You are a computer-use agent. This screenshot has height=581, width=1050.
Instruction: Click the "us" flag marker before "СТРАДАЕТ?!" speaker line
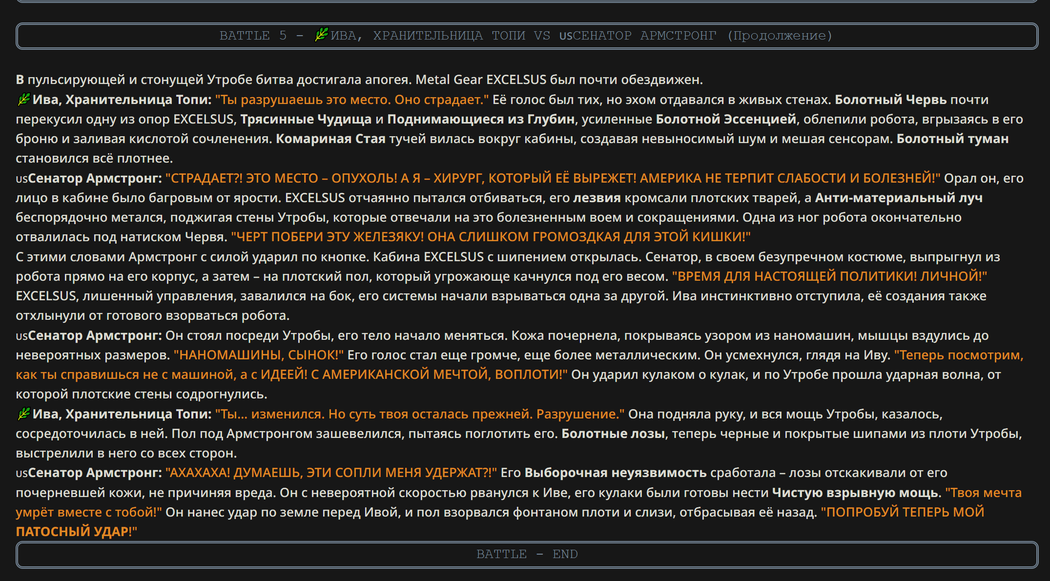click(x=21, y=179)
